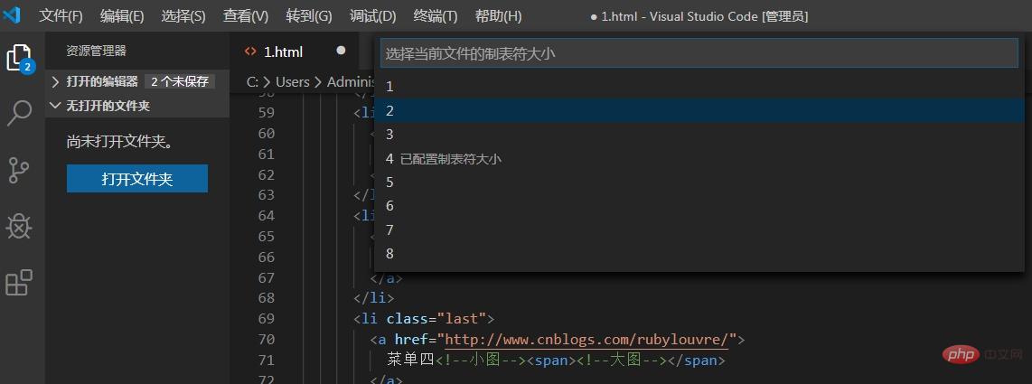Collapse the 无打开的文件夹 section

pyautogui.click(x=56, y=106)
